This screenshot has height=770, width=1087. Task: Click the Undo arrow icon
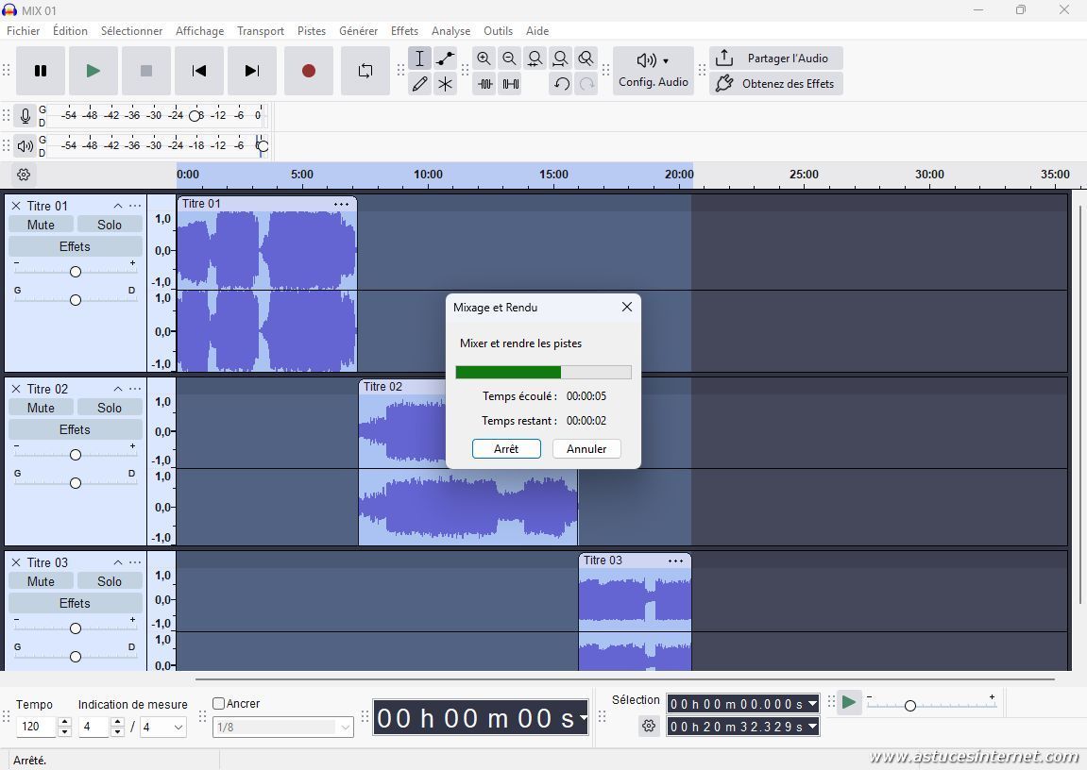pyautogui.click(x=561, y=84)
